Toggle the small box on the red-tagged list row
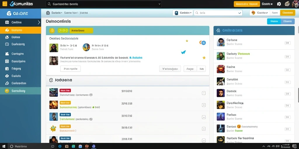The image size is (299, 149). click(204, 93)
